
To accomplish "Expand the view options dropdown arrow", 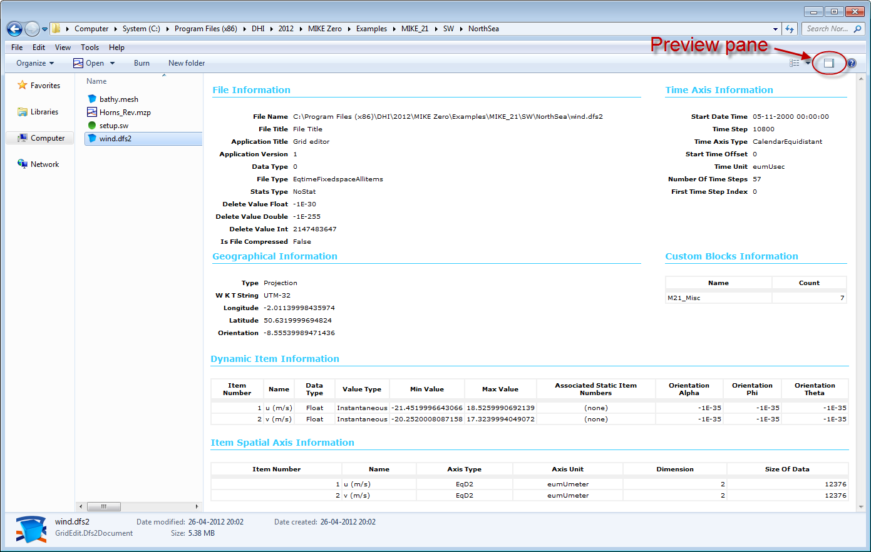I will coord(808,63).
